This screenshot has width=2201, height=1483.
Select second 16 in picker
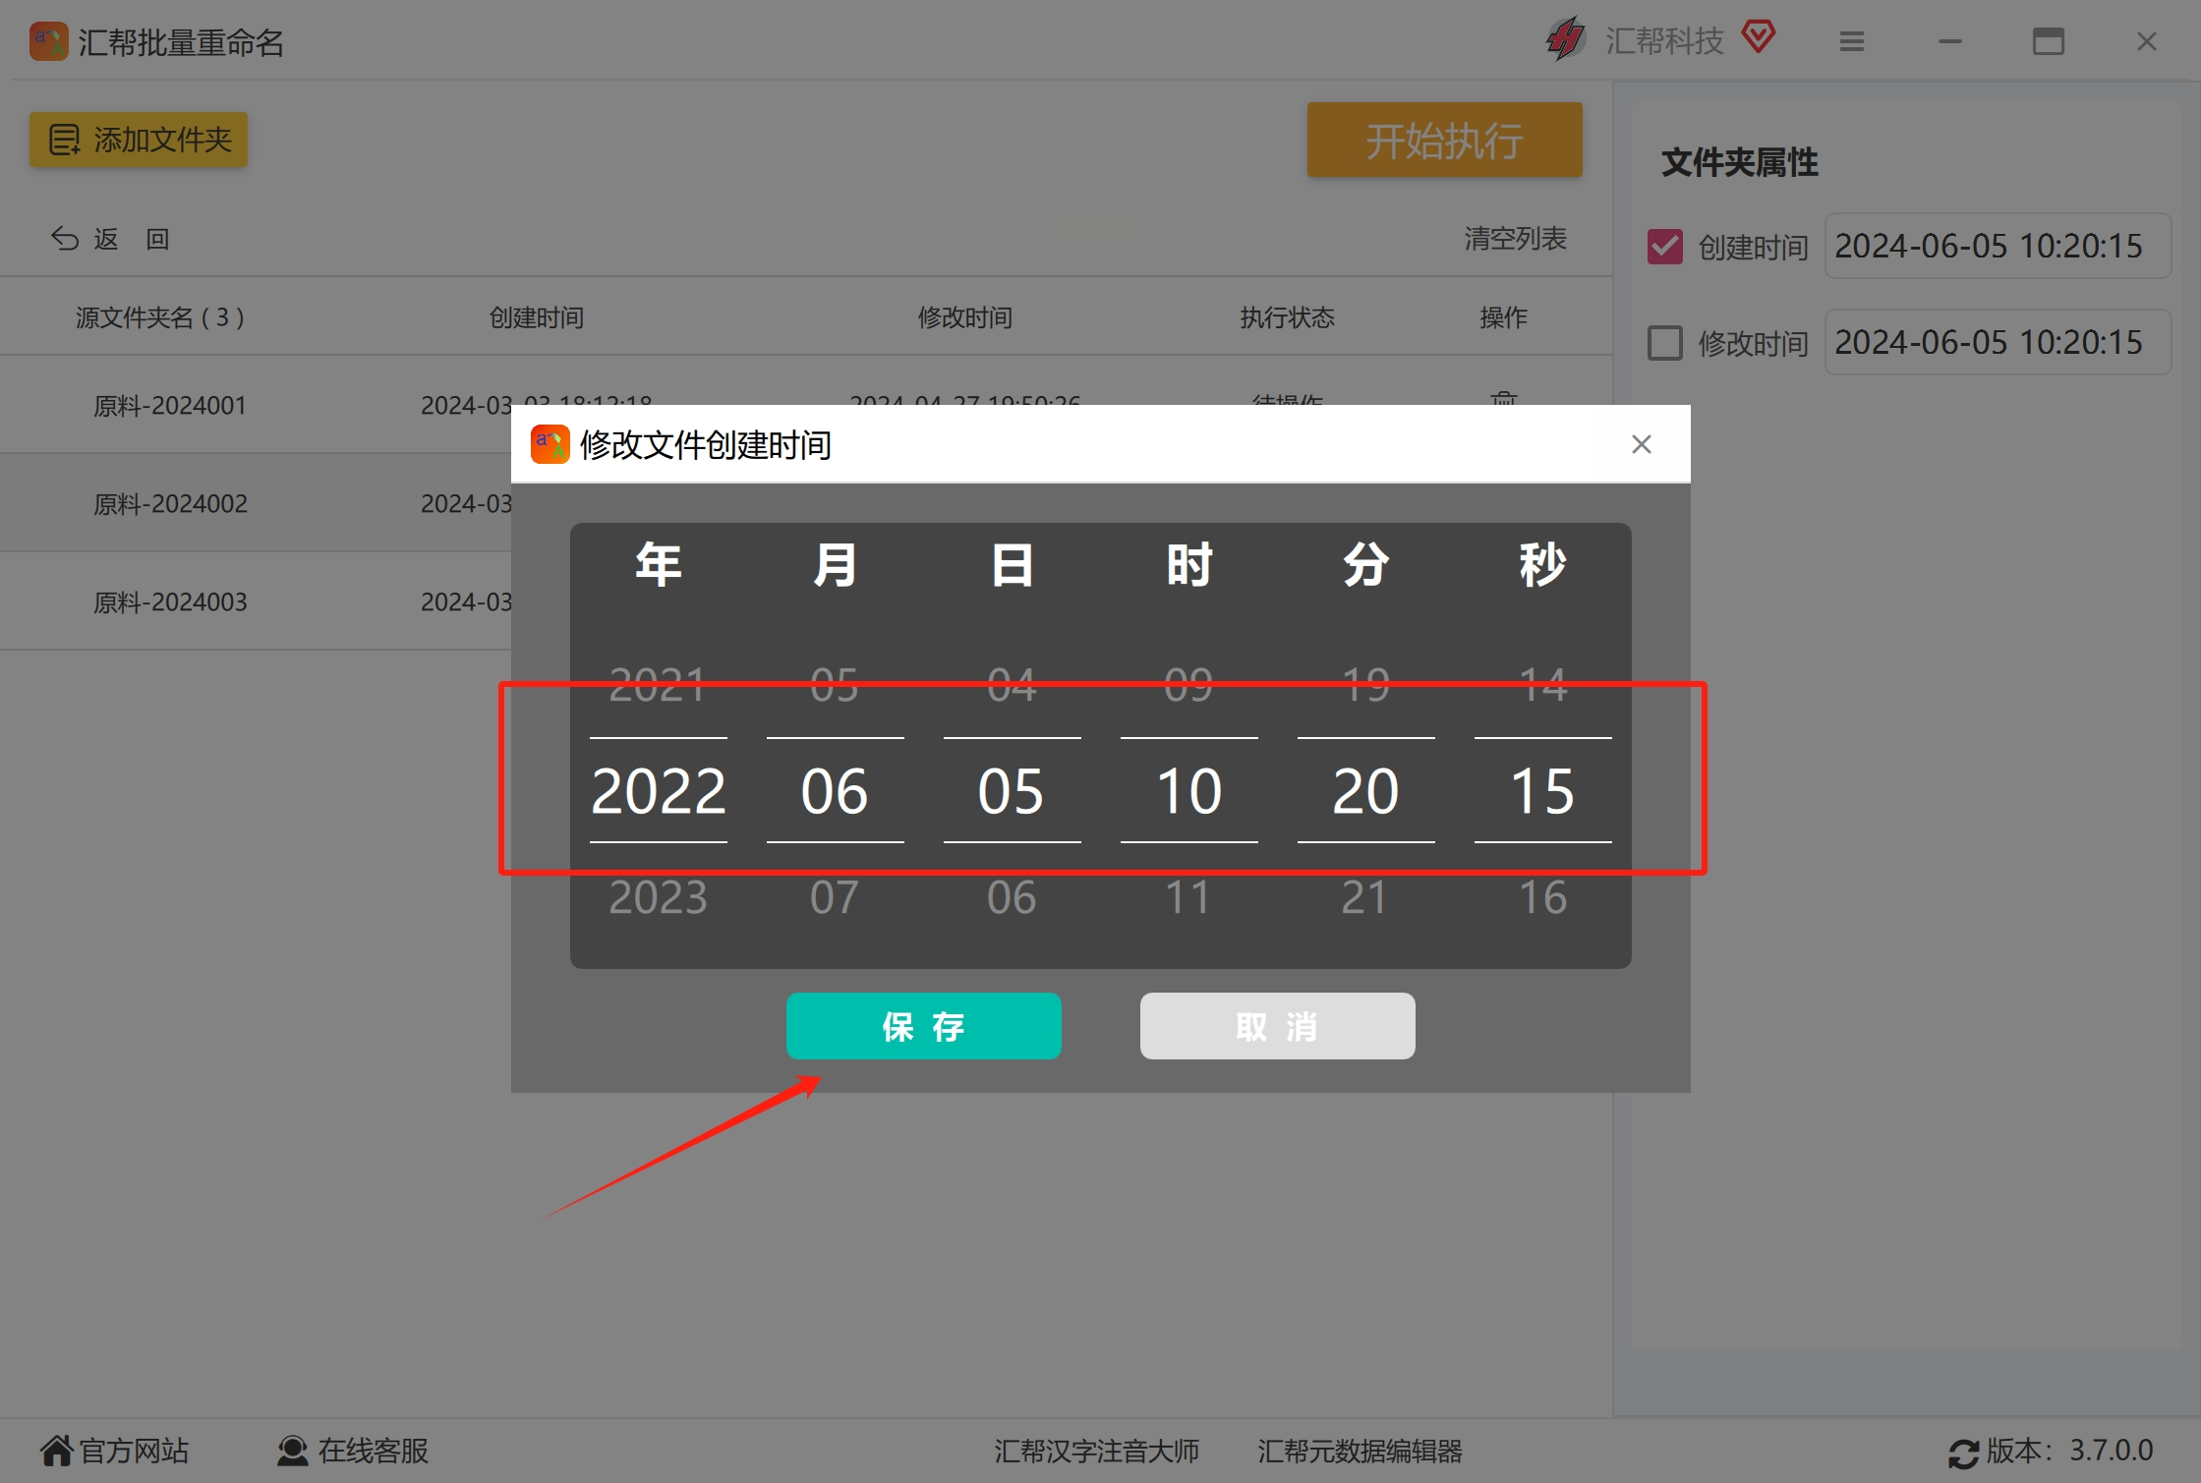click(x=1542, y=897)
